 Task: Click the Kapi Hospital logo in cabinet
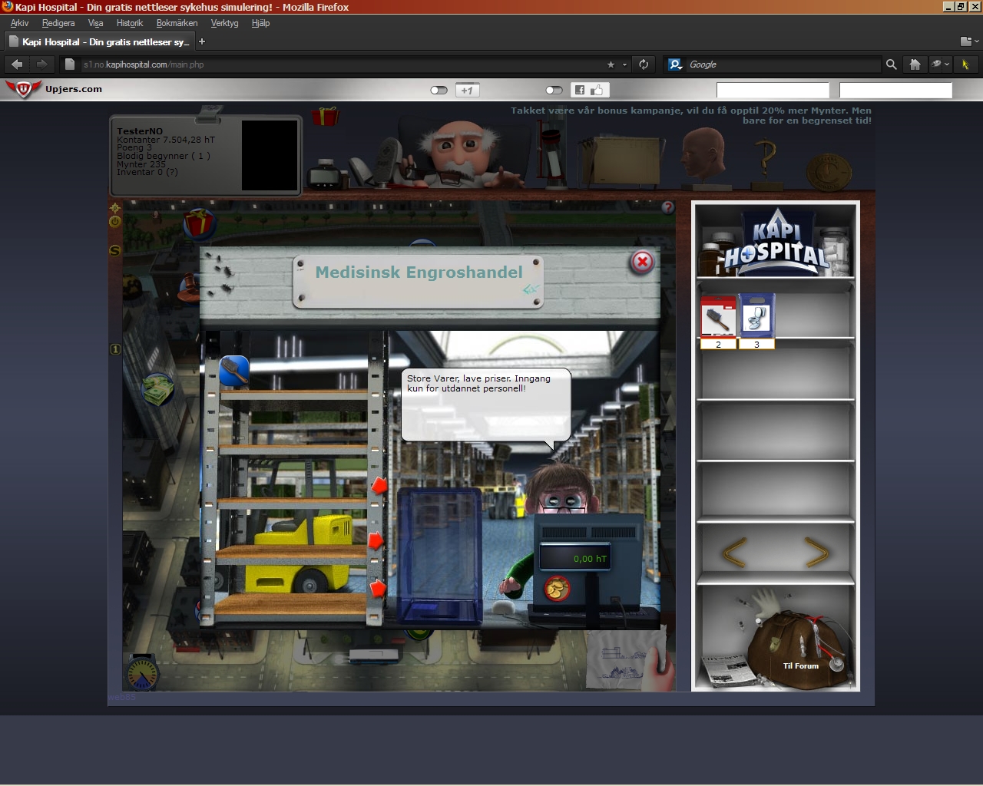click(x=776, y=244)
